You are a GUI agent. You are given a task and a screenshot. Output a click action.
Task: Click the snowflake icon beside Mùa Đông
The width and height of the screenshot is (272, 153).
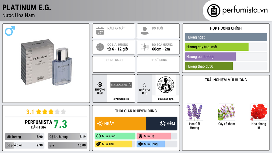[141, 144]
